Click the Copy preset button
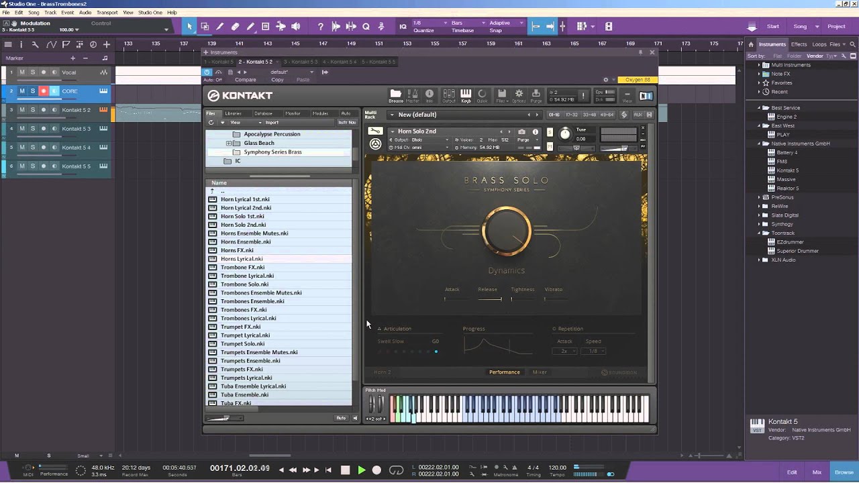The width and height of the screenshot is (859, 483). [277, 80]
